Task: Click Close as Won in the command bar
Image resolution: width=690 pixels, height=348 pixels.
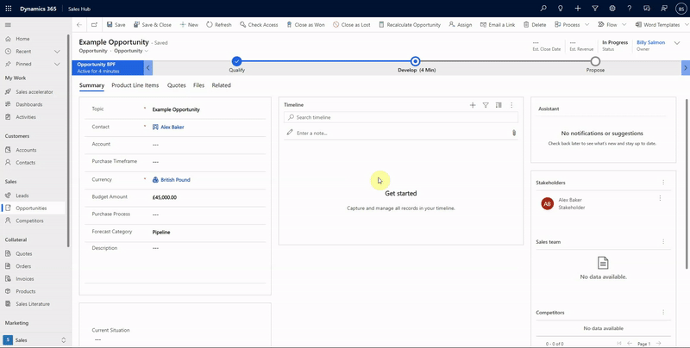Action: [305, 25]
